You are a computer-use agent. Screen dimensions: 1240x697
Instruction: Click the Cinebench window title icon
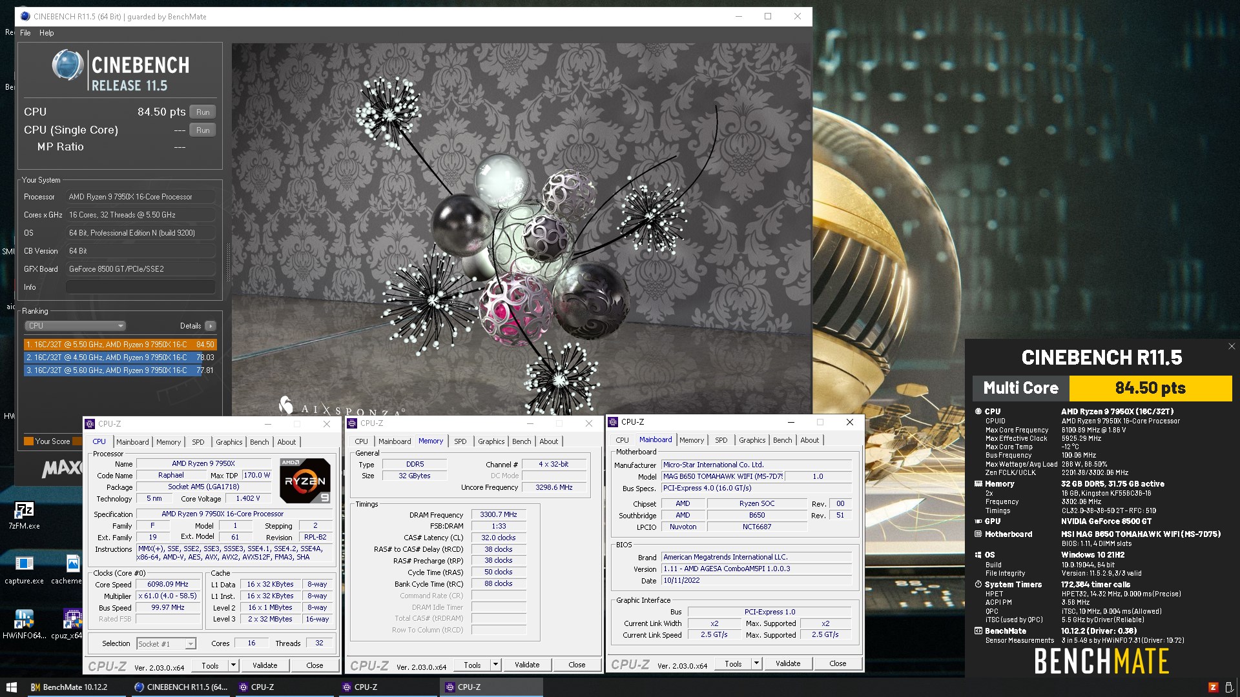point(25,16)
